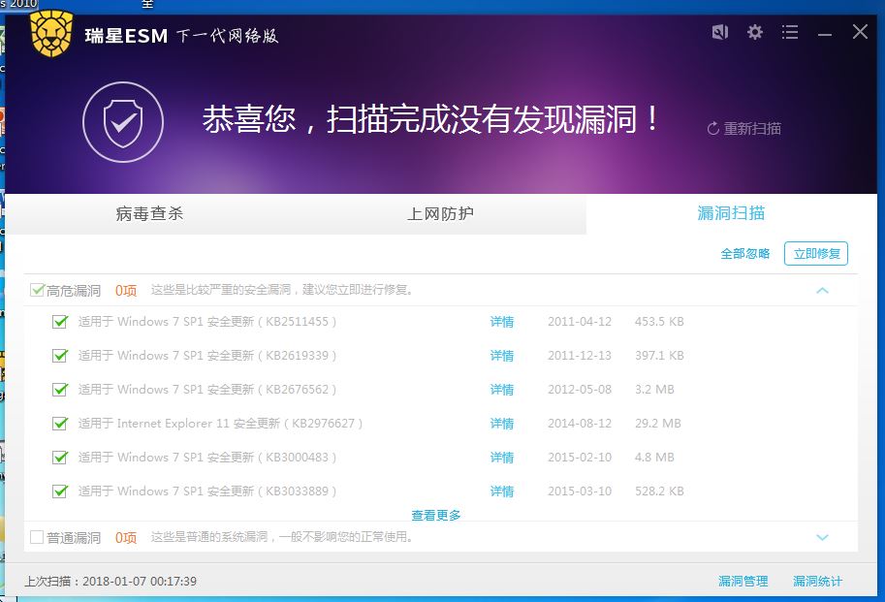Click the KB3000483 update name text

pyautogui.click(x=207, y=457)
